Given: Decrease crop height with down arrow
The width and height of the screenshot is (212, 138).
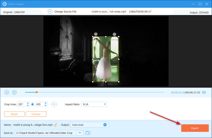Looking at the screenshot, I should 46,105.
